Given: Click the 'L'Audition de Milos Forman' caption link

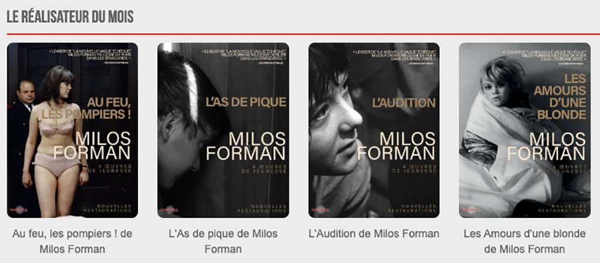Looking at the screenshot, I should click(x=374, y=234).
